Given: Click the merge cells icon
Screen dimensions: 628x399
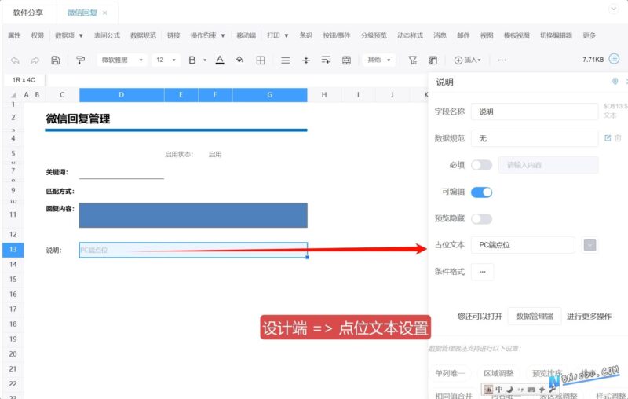Looking at the screenshot, I should (x=346, y=60).
